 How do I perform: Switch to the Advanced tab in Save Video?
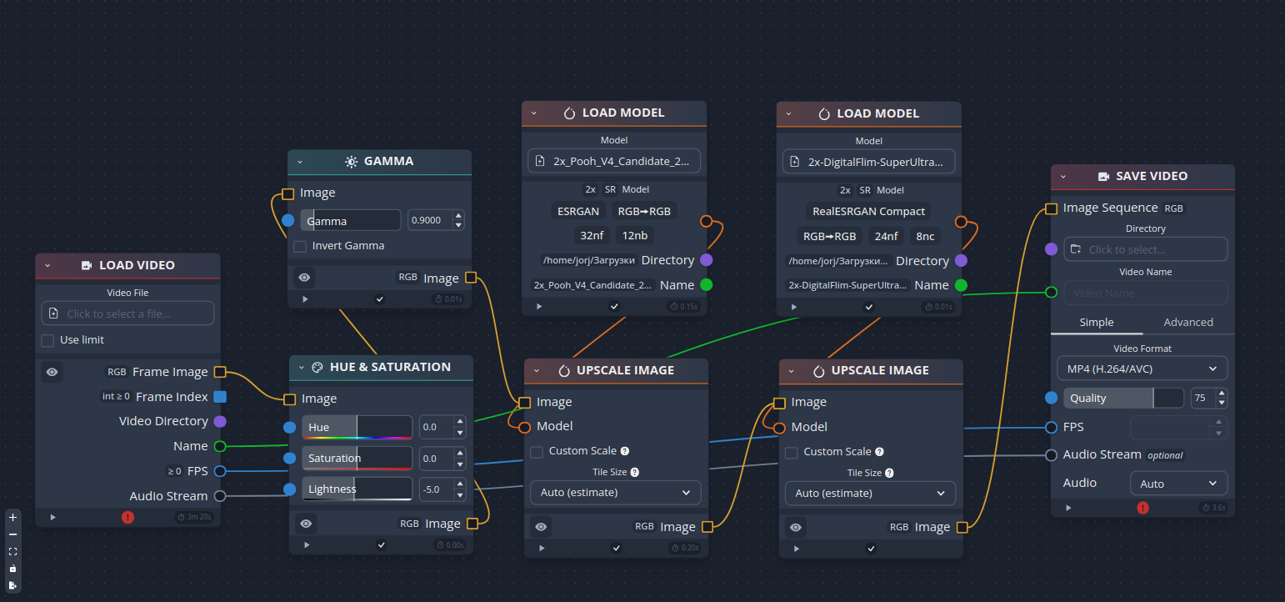click(1188, 323)
